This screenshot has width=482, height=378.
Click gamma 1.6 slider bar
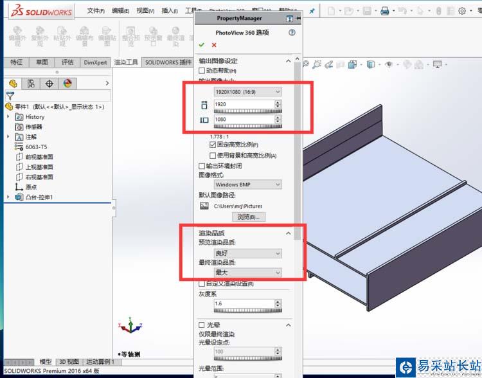tap(248, 310)
